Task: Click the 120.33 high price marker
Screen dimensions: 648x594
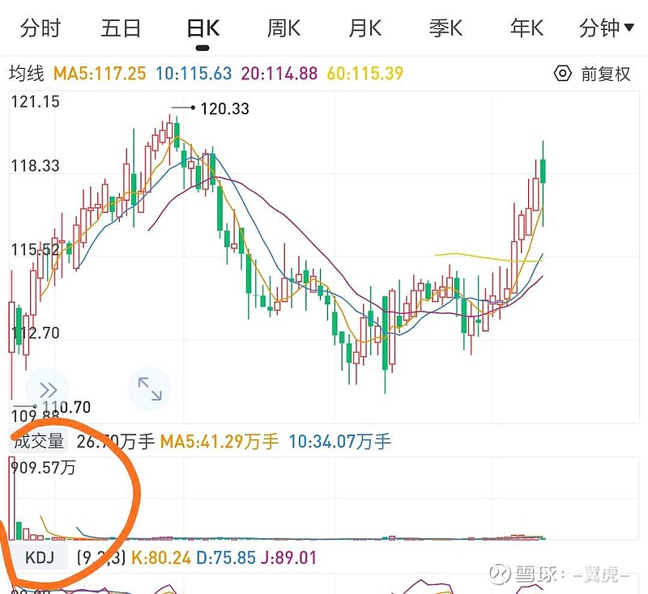Action: pos(224,108)
